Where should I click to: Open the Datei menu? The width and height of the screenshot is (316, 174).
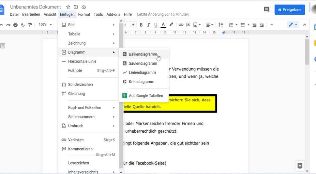14,14
